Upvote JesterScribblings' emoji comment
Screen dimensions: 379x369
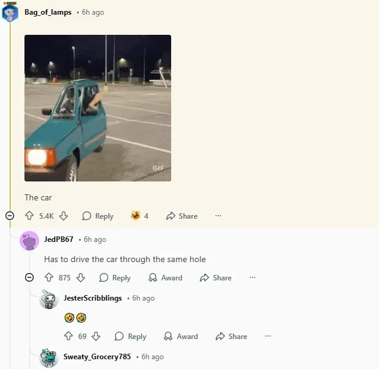point(68,336)
